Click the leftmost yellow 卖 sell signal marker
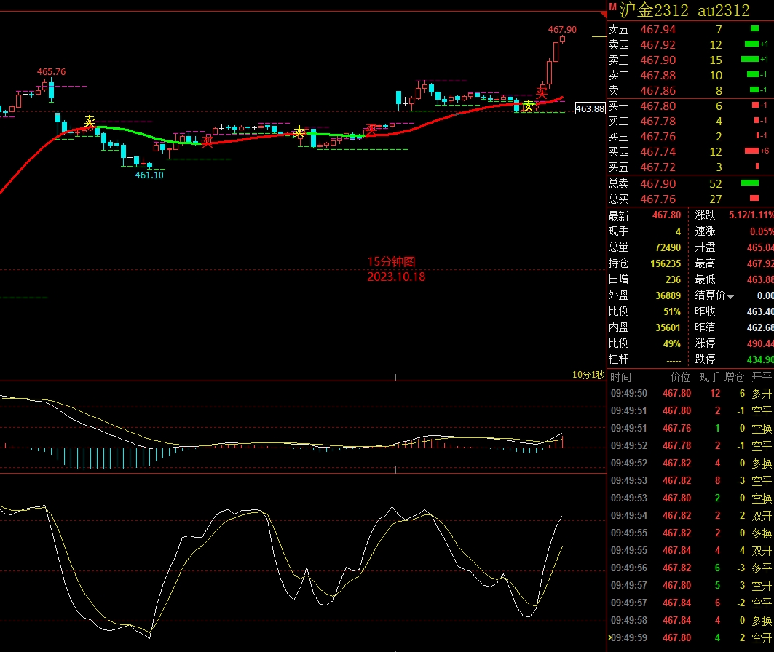774x652 pixels. pyautogui.click(x=90, y=122)
